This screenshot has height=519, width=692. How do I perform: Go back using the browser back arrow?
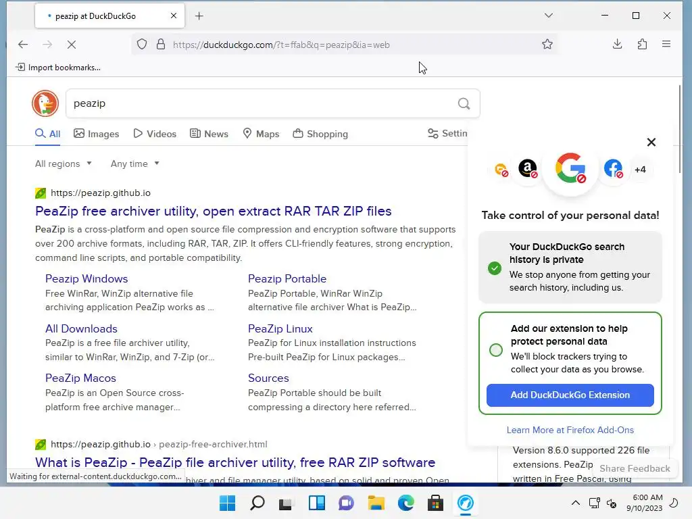click(23, 44)
